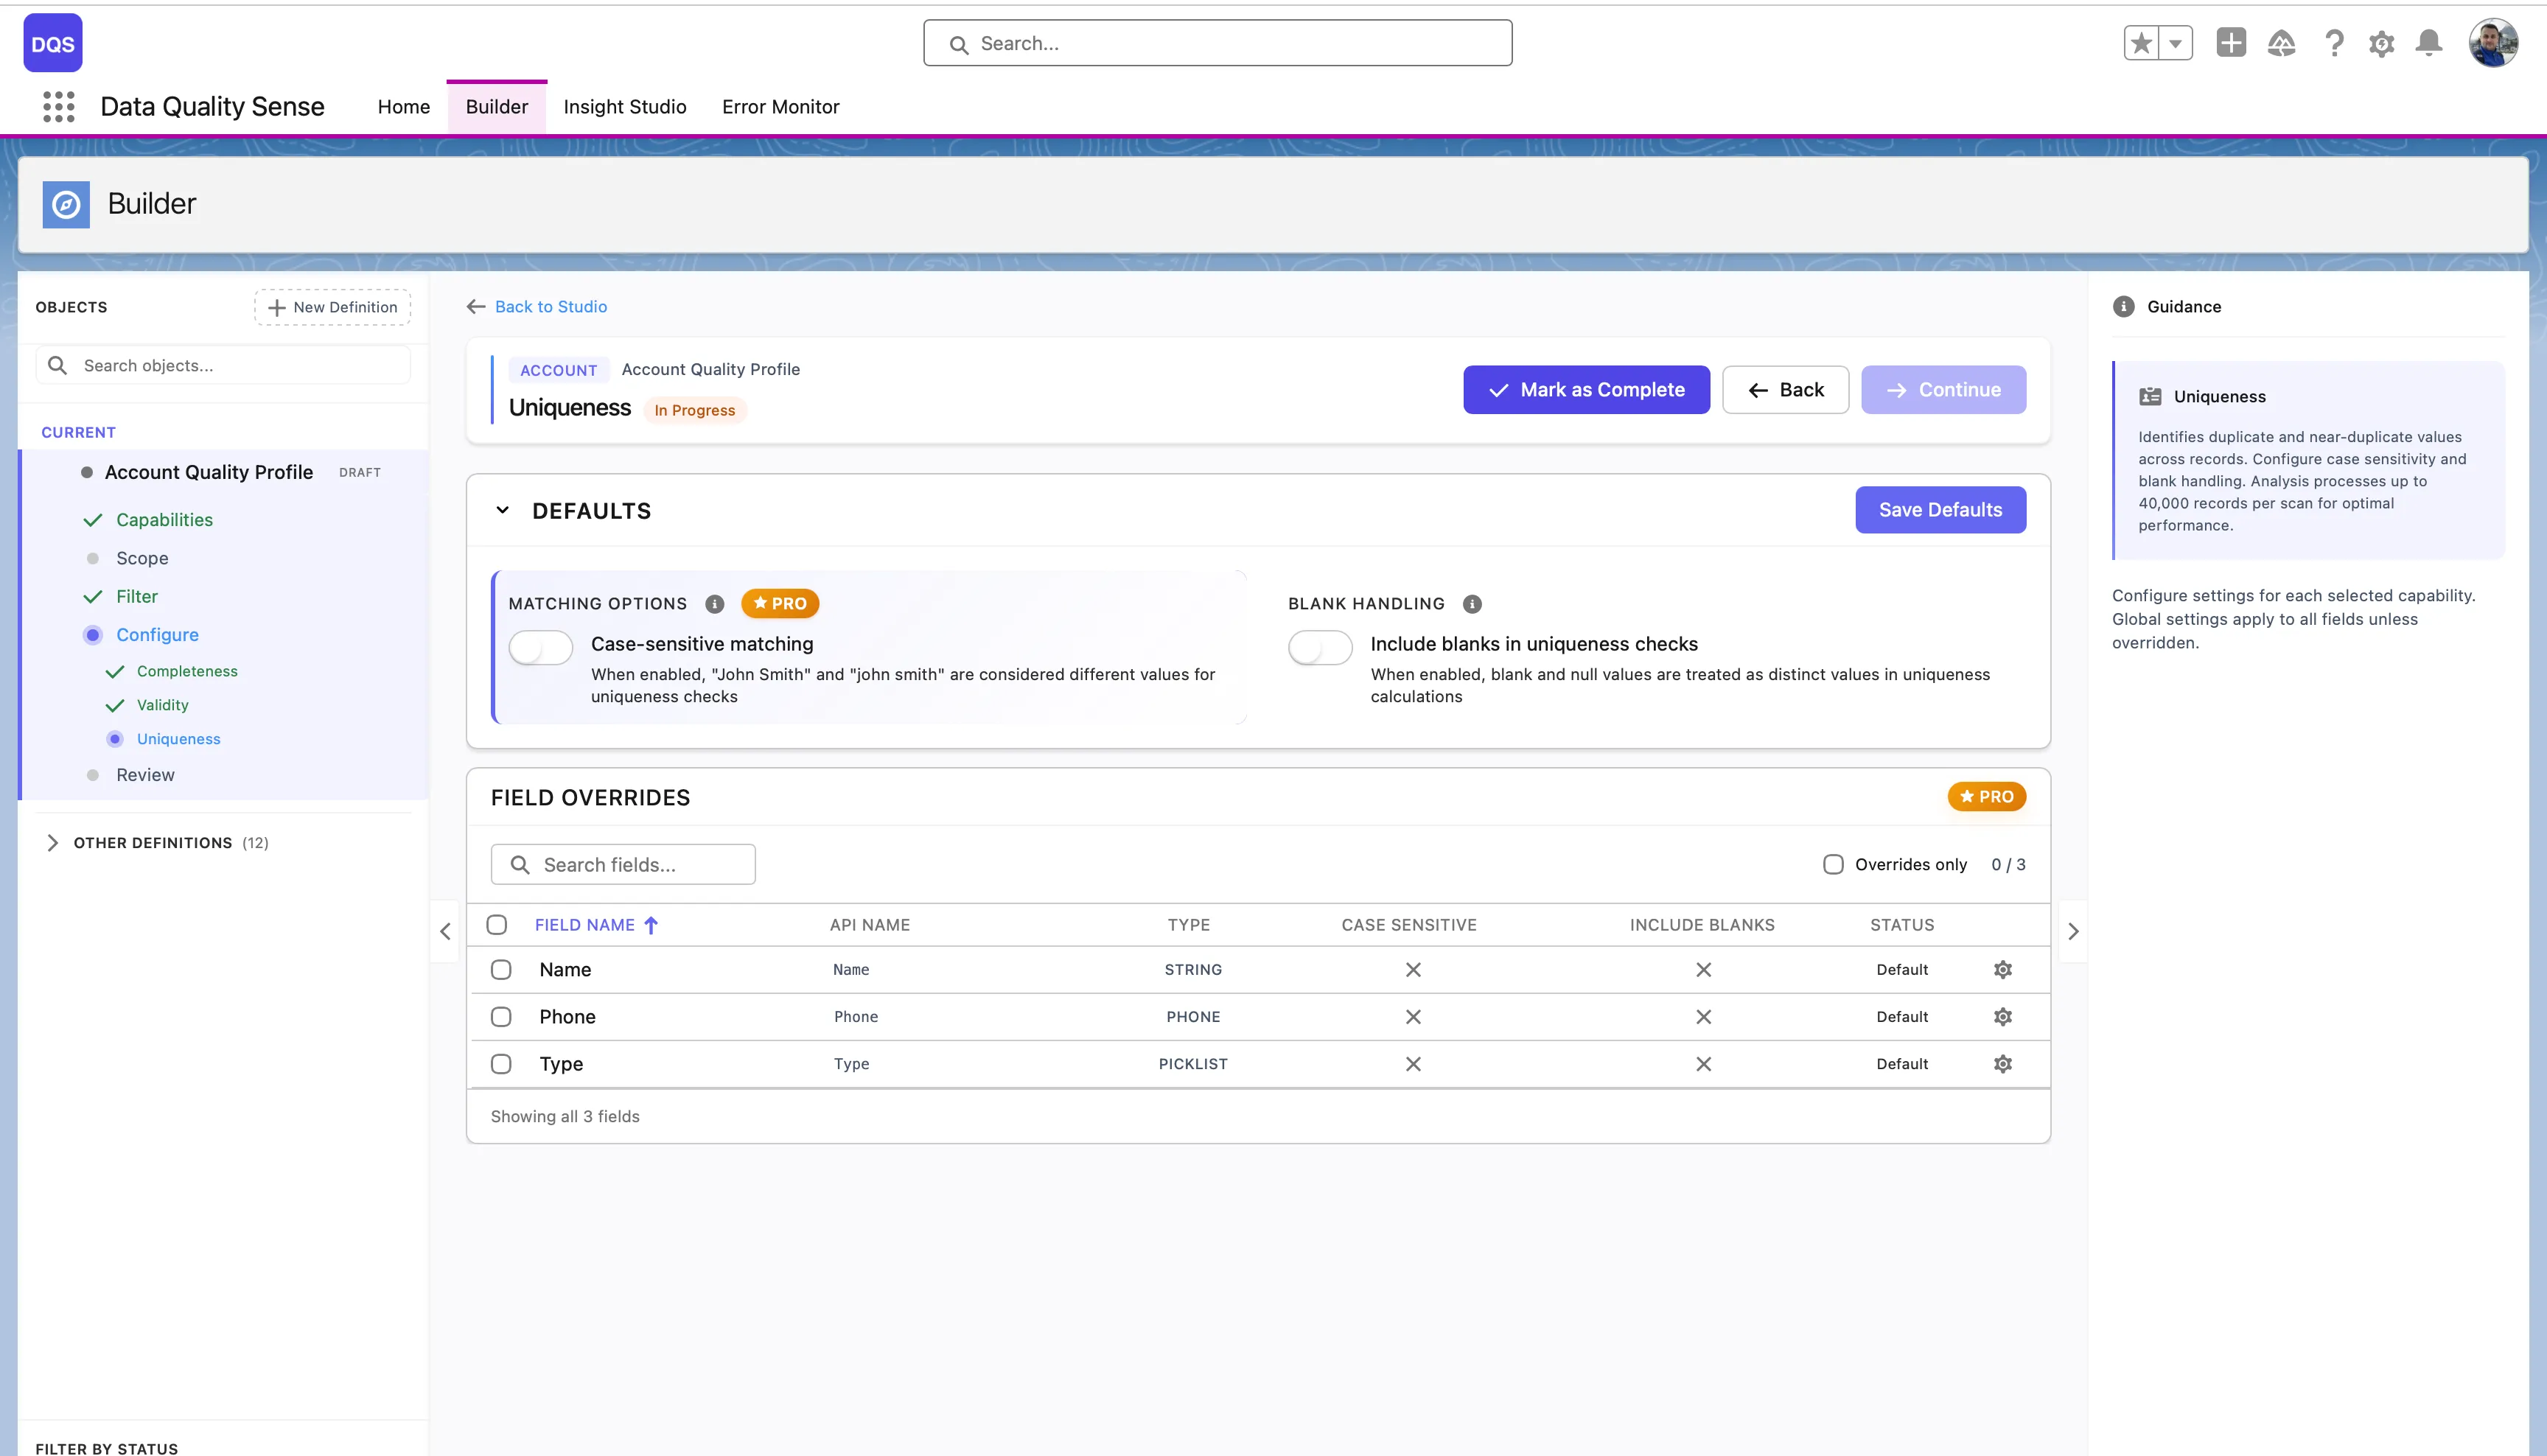The image size is (2547, 1456).
Task: Click info icon next to Matching Options
Action: [x=714, y=604]
